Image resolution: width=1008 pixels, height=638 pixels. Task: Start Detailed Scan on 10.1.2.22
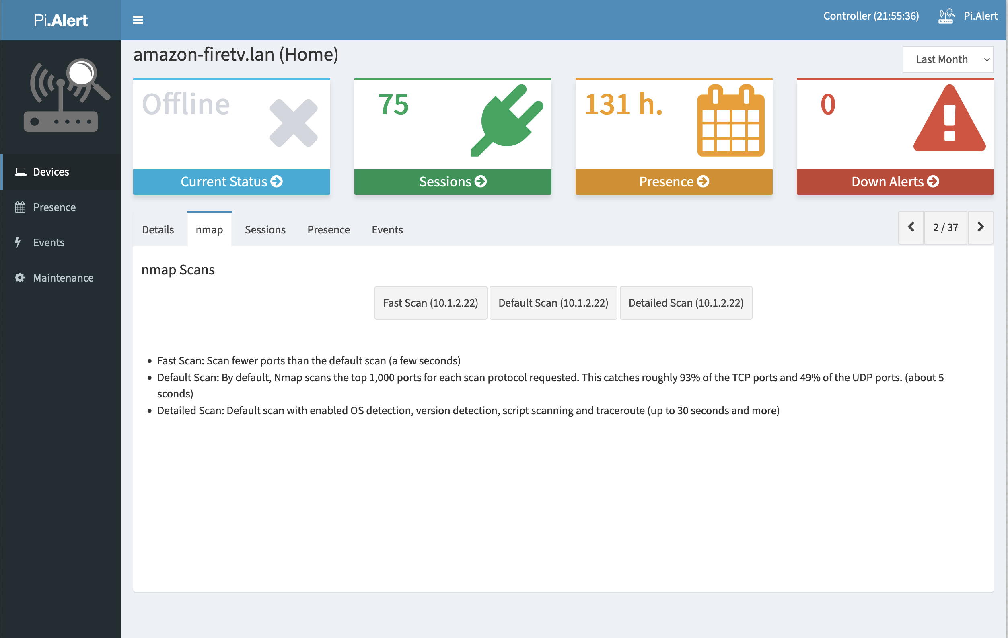685,303
